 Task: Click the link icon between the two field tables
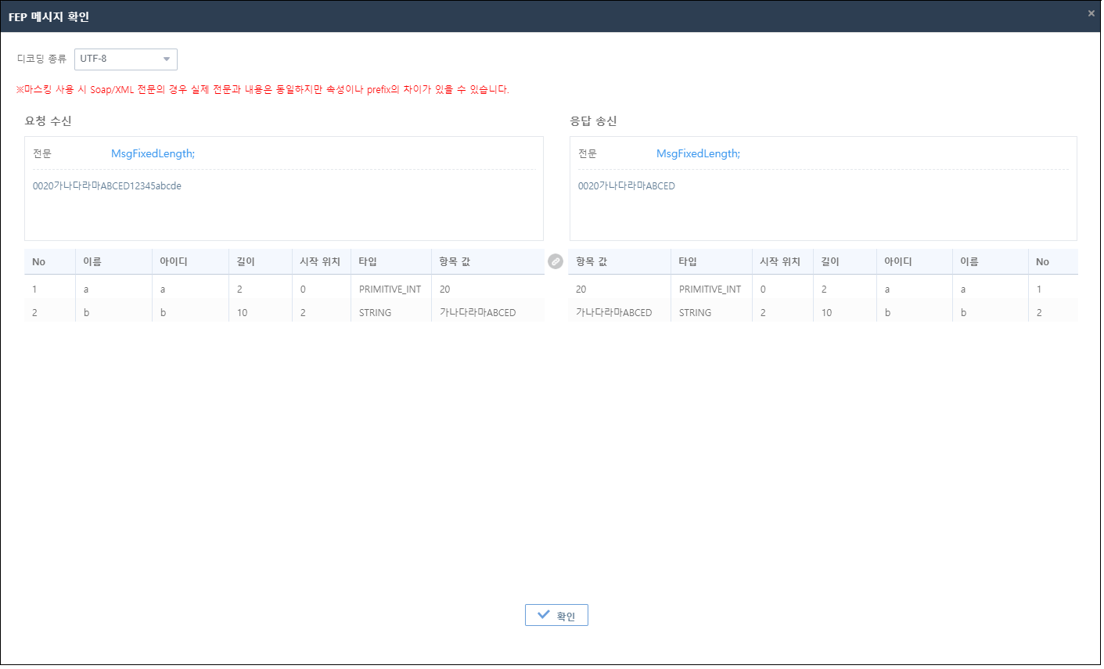[556, 261]
